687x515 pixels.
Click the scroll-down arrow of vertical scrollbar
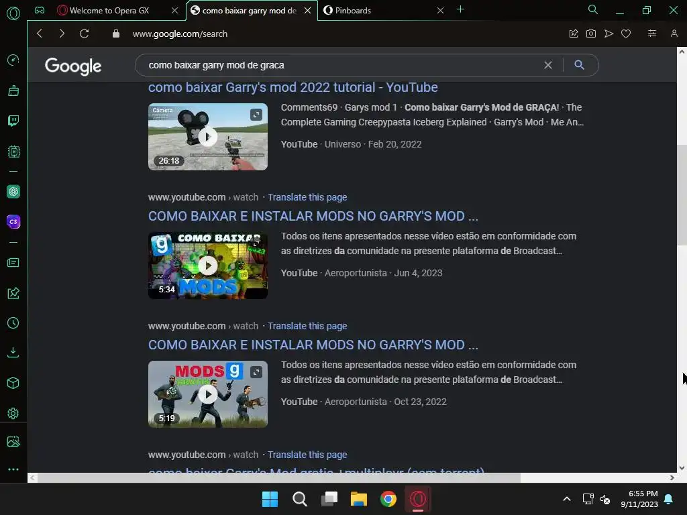tap(682, 467)
